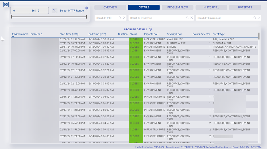Open the filter pane menu icon
This screenshot has width=267, height=149.
tap(6, 5)
